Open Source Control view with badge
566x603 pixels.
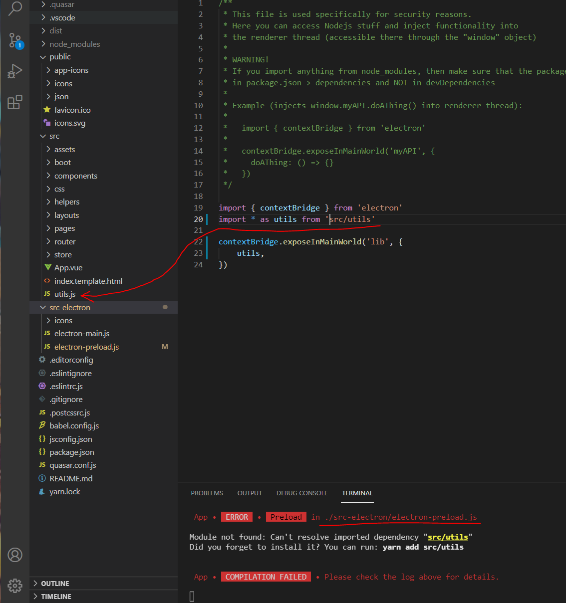click(x=15, y=40)
